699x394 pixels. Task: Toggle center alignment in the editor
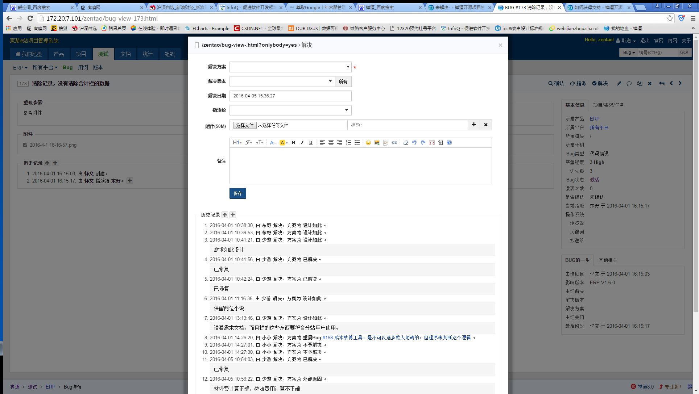331,143
